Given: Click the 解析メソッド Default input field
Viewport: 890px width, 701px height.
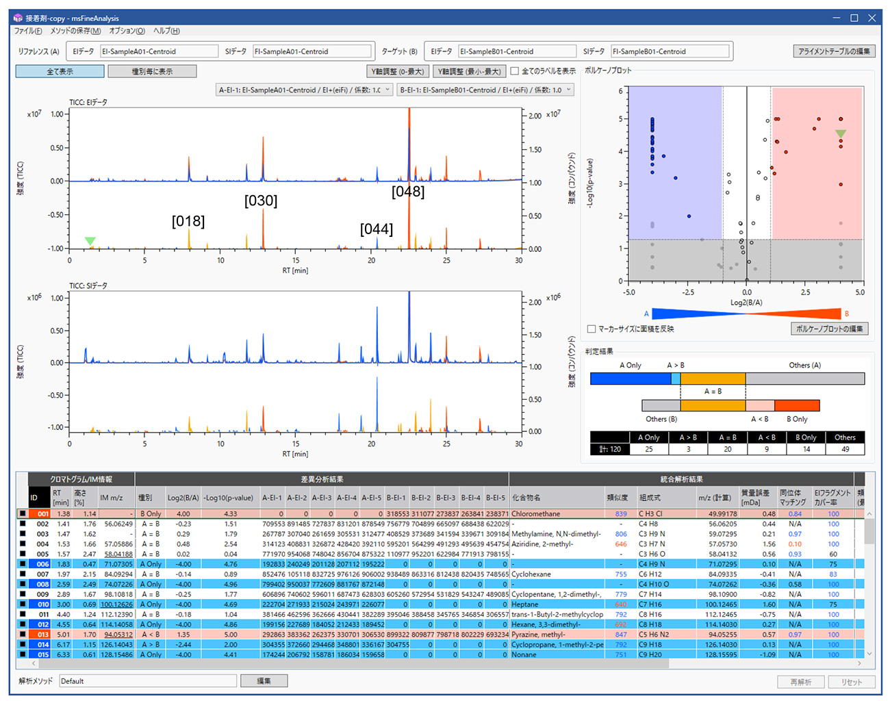Looking at the screenshot, I should coord(147,681).
